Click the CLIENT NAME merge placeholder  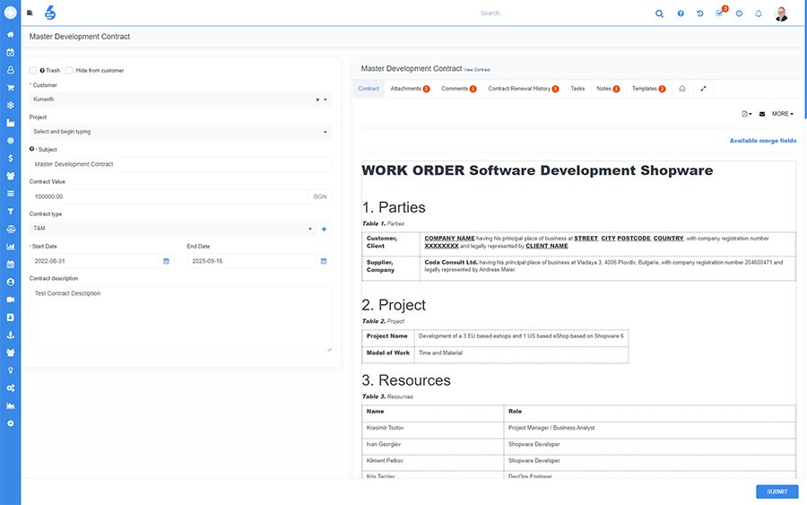547,246
